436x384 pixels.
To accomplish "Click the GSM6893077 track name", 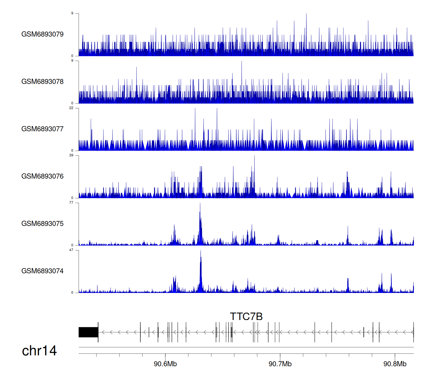I will coord(42,129).
